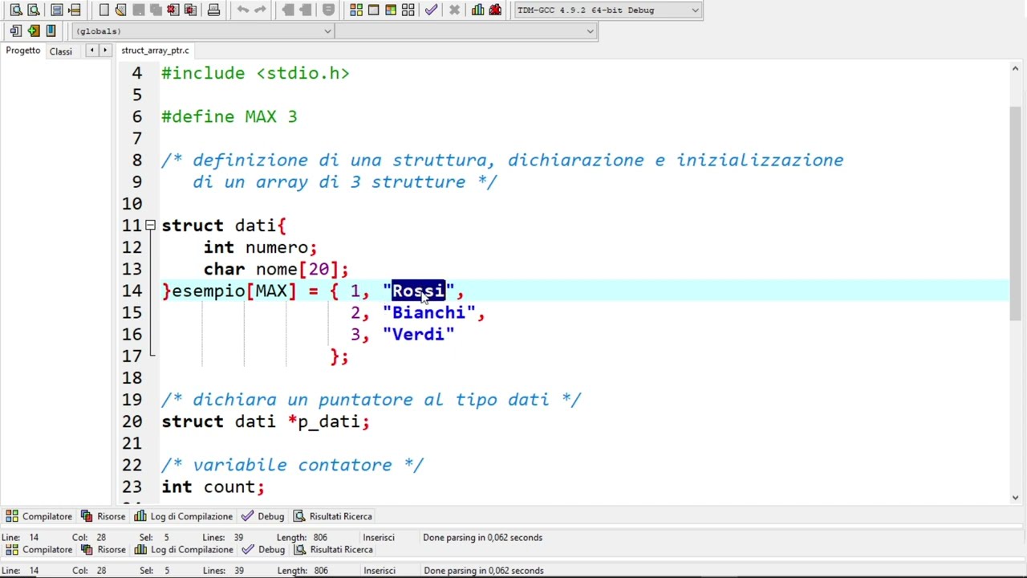Viewport: 1027px width, 578px height.
Task: Click the Open file folder icon
Action: tap(120, 10)
